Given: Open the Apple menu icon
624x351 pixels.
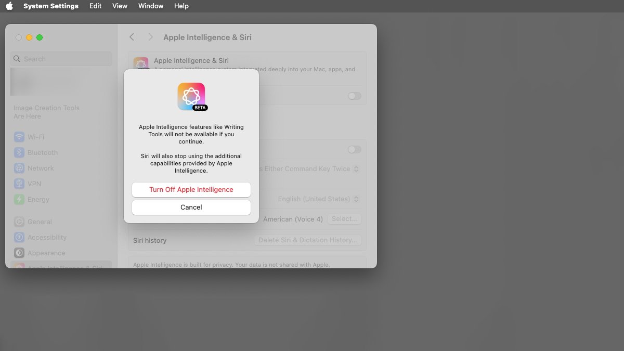Looking at the screenshot, I should (x=9, y=6).
